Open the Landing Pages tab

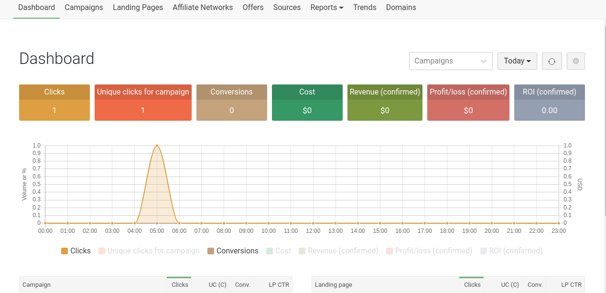click(138, 8)
